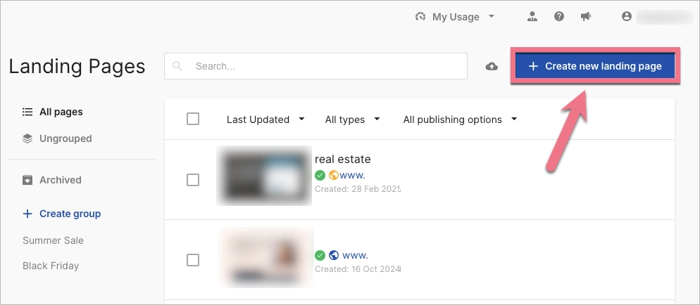The image size is (700, 305).
Task: Click Create new landing page button
Action: [595, 66]
